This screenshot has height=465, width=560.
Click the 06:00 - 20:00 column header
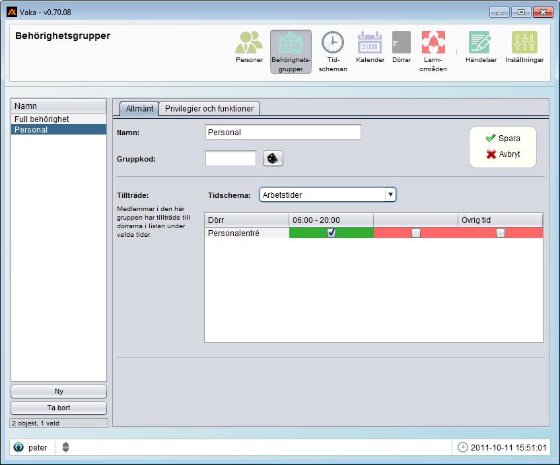331,220
